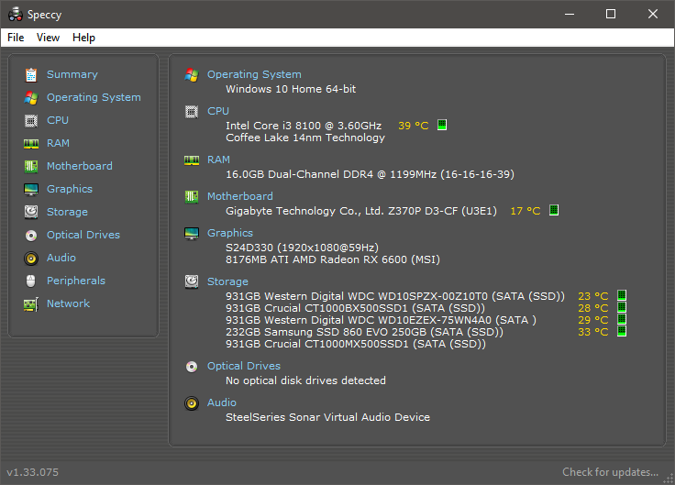This screenshot has height=485, width=675.
Task: Click the CPU heading link in main panel
Action: (x=218, y=111)
